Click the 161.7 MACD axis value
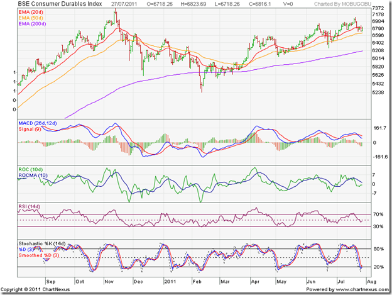Image resolution: width=392 pixels, height=295 pixels. pyautogui.click(x=379, y=128)
